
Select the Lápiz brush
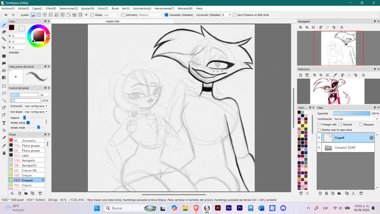coord(27,155)
